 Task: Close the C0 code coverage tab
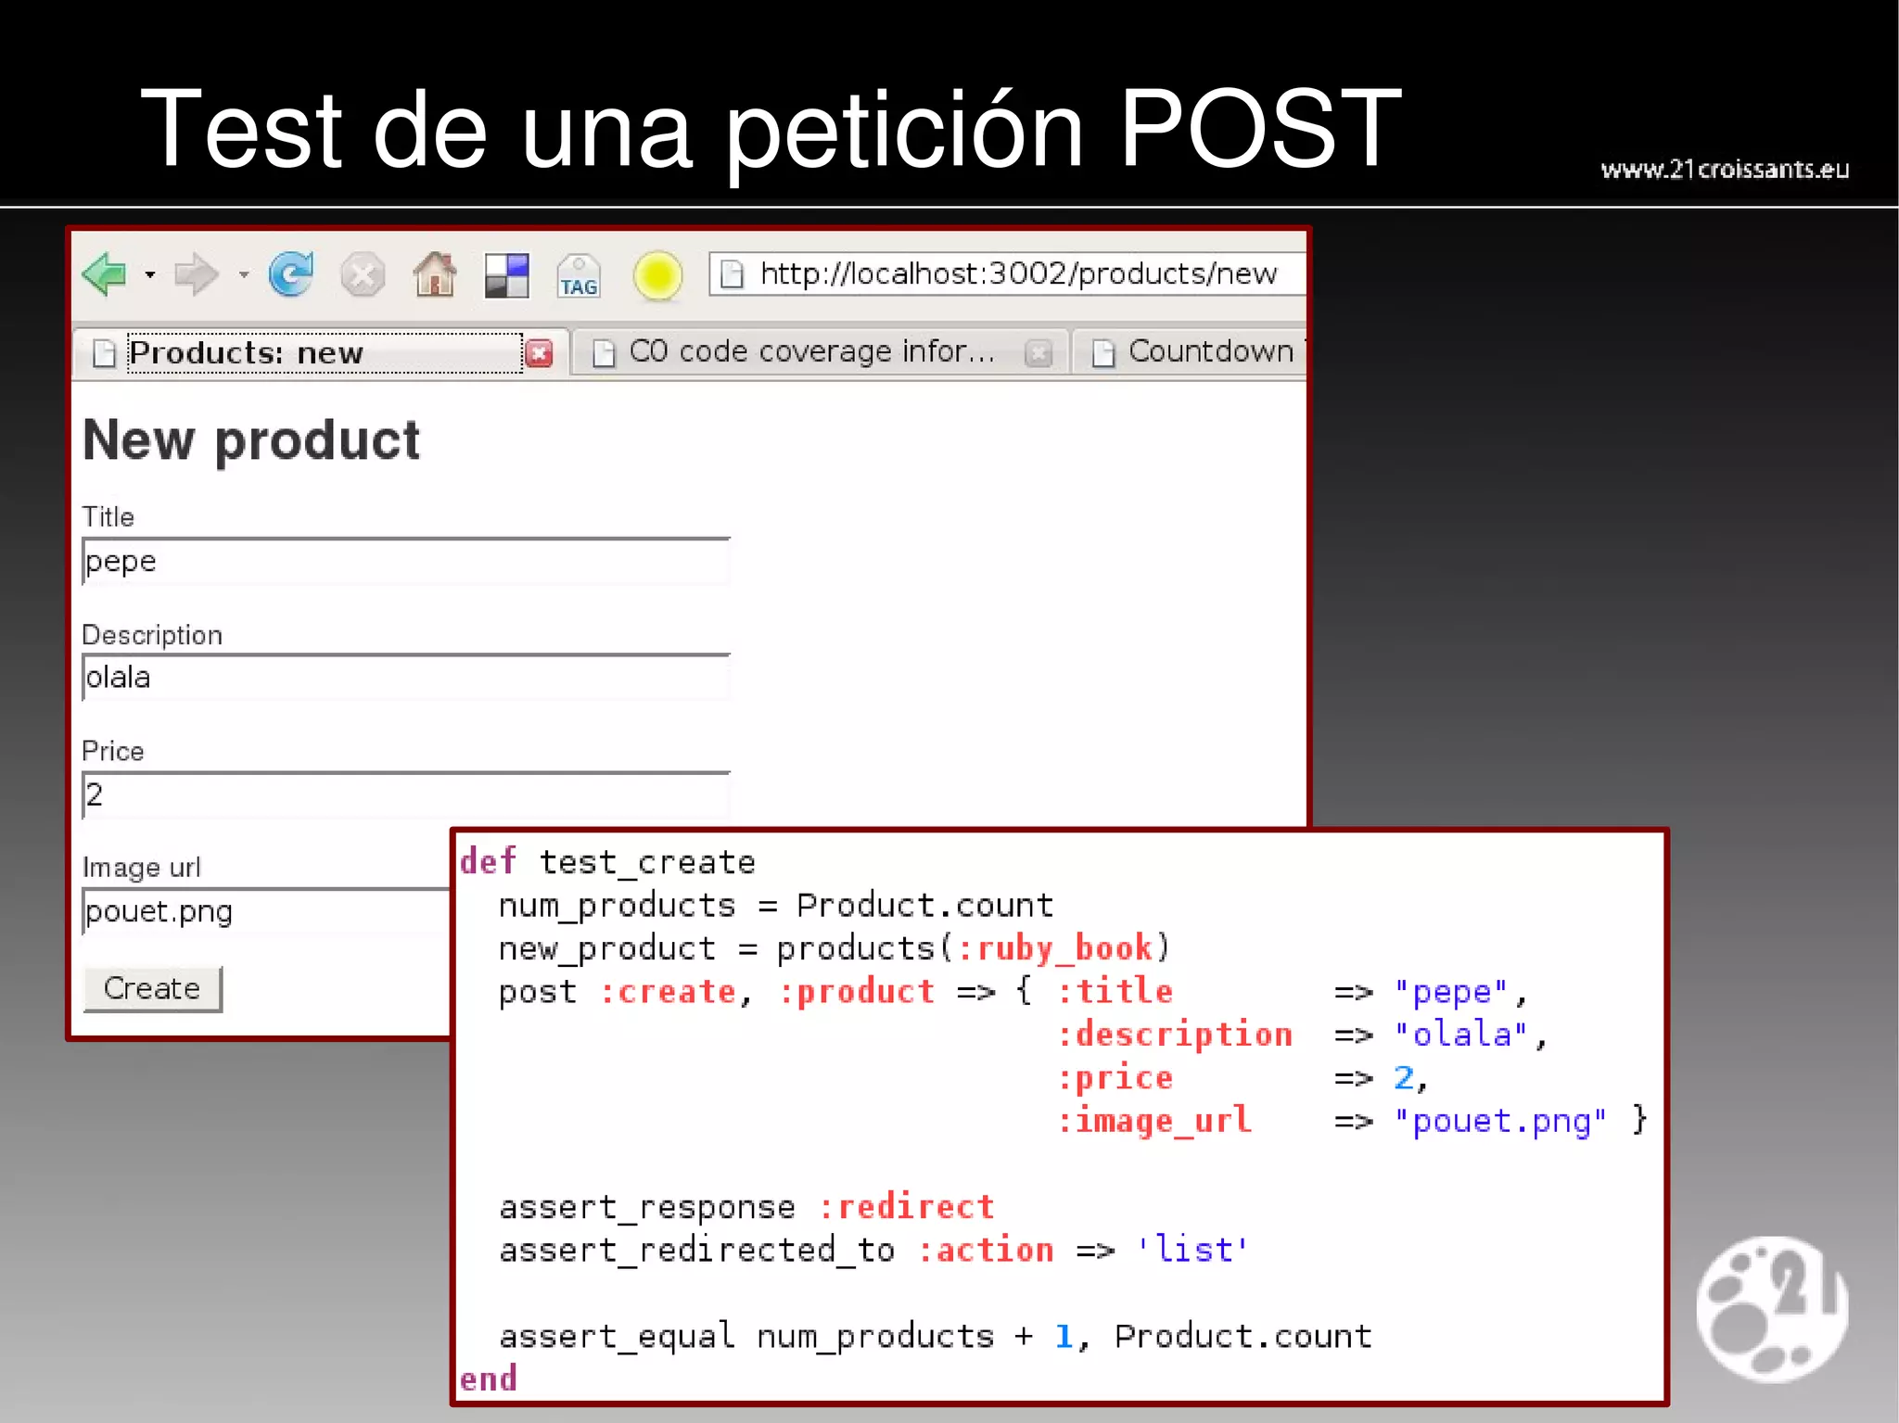click(1039, 353)
